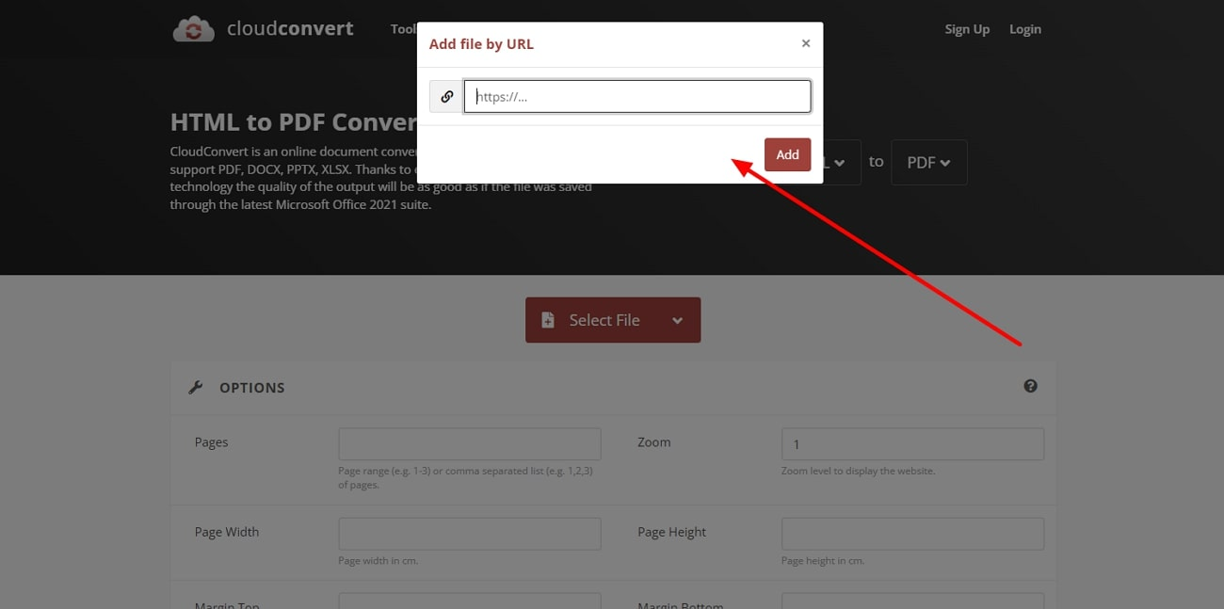Open the Sign Up page

pyautogui.click(x=967, y=29)
